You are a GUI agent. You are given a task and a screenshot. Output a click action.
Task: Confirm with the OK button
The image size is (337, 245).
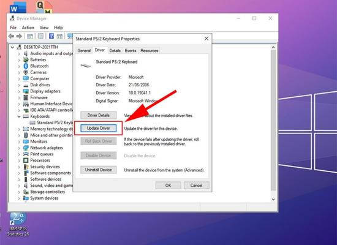click(x=168, y=185)
